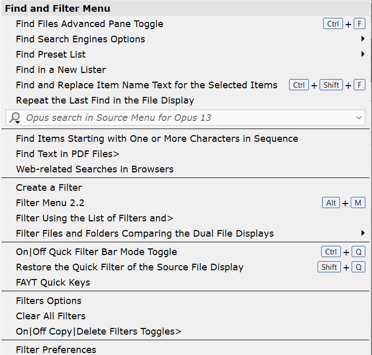This screenshot has height=355, width=372.
Task: Select Find in a New Lister
Action: point(61,70)
